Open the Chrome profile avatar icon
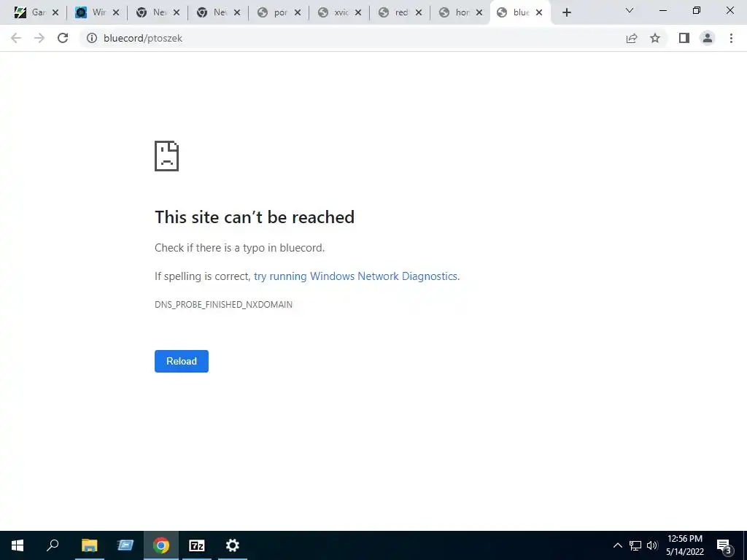The height and width of the screenshot is (560, 747). coord(708,38)
